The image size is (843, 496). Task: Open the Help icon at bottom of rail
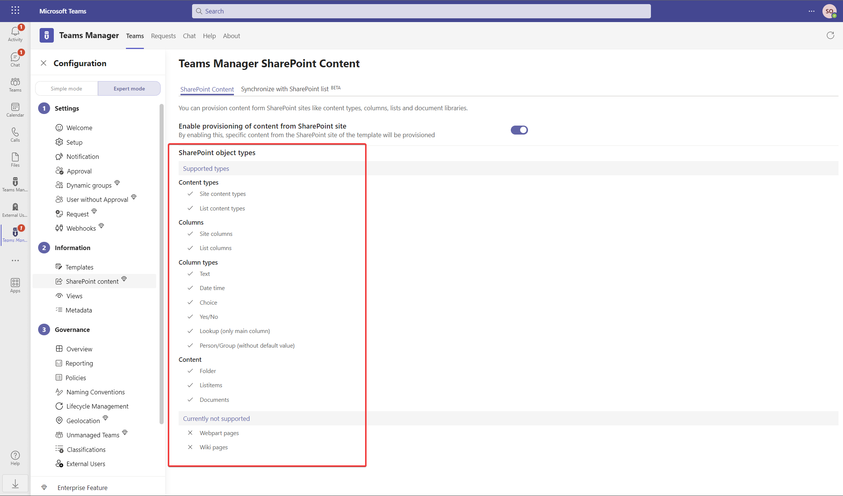click(15, 458)
